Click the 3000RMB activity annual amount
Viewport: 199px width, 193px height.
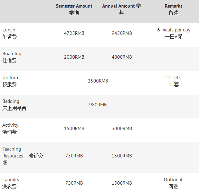122,128
